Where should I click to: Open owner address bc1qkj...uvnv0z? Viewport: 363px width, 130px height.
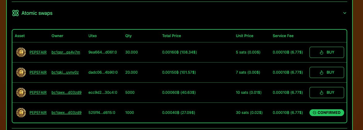coord(65,72)
